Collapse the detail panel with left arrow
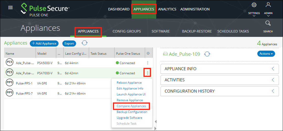 pos(155,122)
